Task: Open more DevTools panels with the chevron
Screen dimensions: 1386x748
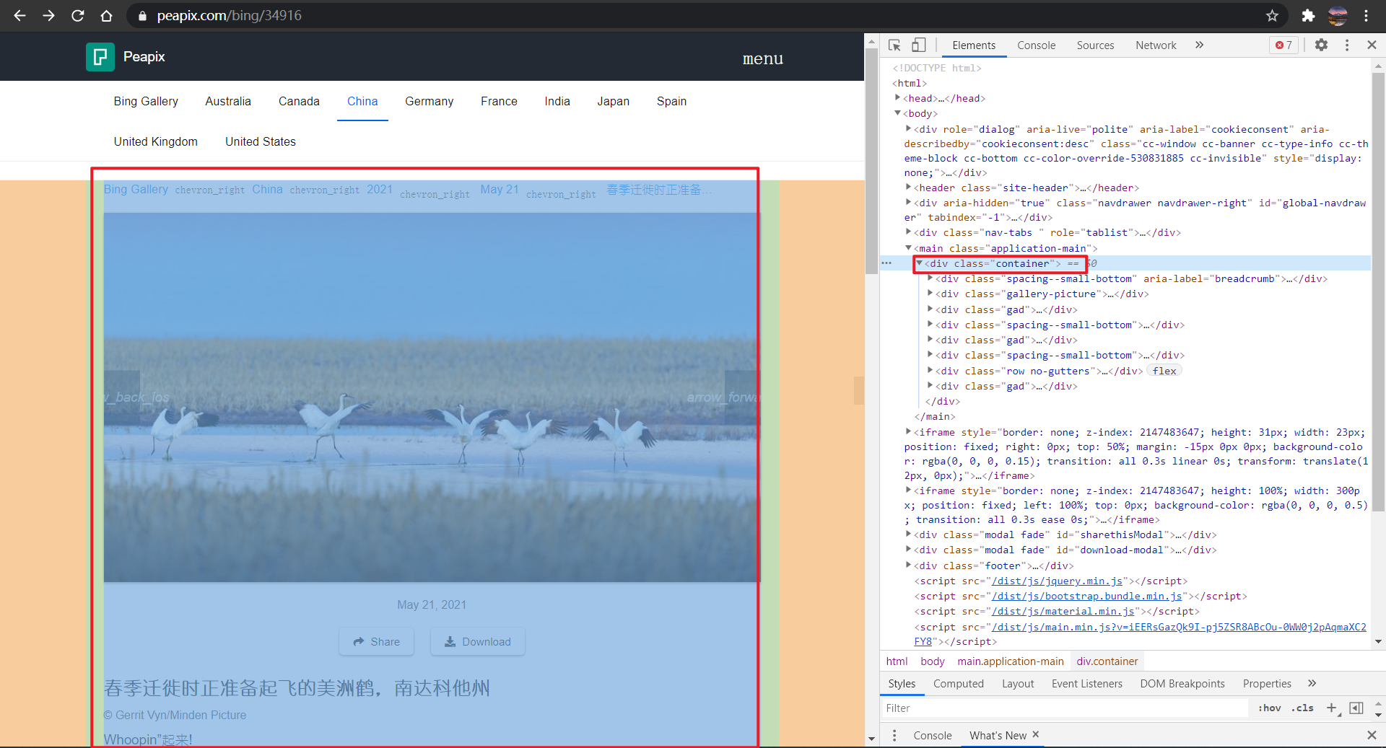Action: coord(1199,45)
